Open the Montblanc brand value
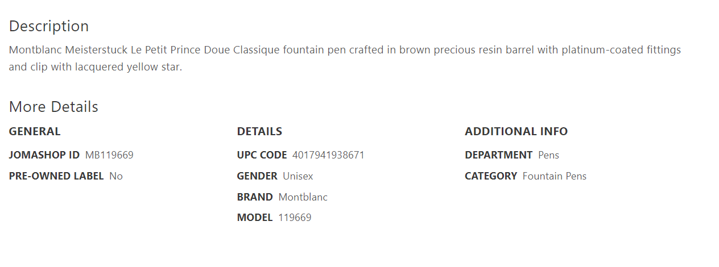 point(303,197)
